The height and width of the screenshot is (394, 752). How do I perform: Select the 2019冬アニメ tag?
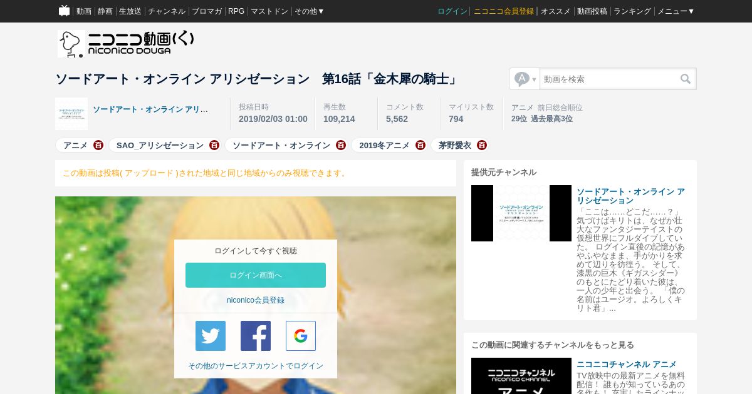pos(384,145)
